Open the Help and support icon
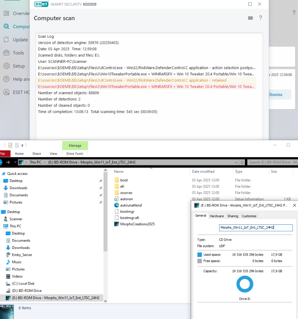Viewport: 298px width, 319px height. point(7,79)
